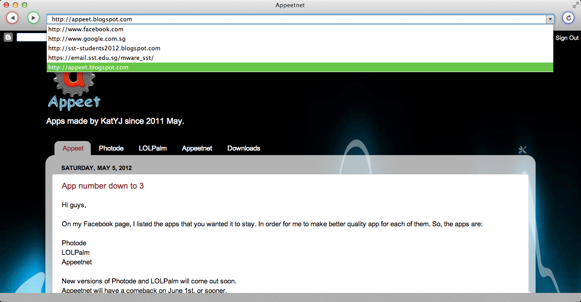The image size is (581, 302).
Task: Click 'Photode' in the post list
Action: point(74,243)
